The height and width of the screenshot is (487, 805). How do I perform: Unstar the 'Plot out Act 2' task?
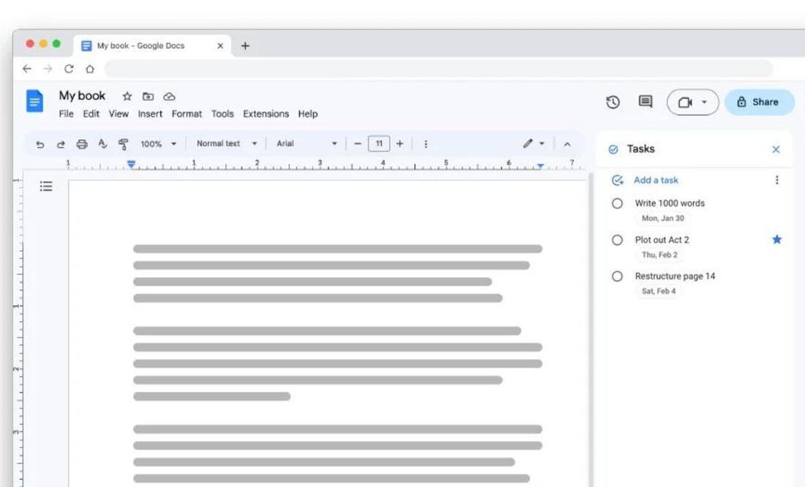(x=776, y=240)
